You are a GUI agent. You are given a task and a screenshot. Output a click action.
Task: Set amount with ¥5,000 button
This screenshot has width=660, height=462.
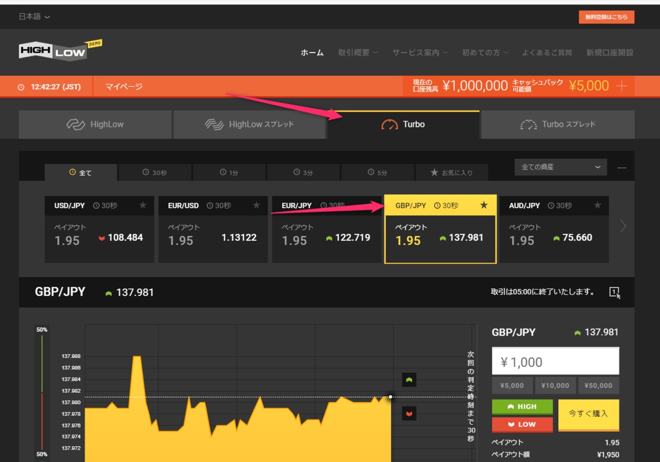[x=512, y=385]
